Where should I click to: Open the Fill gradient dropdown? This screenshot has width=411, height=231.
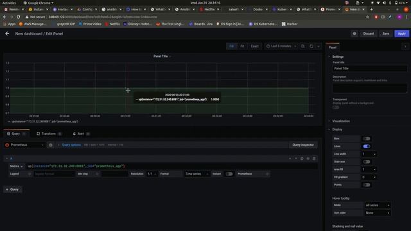click(x=369, y=177)
